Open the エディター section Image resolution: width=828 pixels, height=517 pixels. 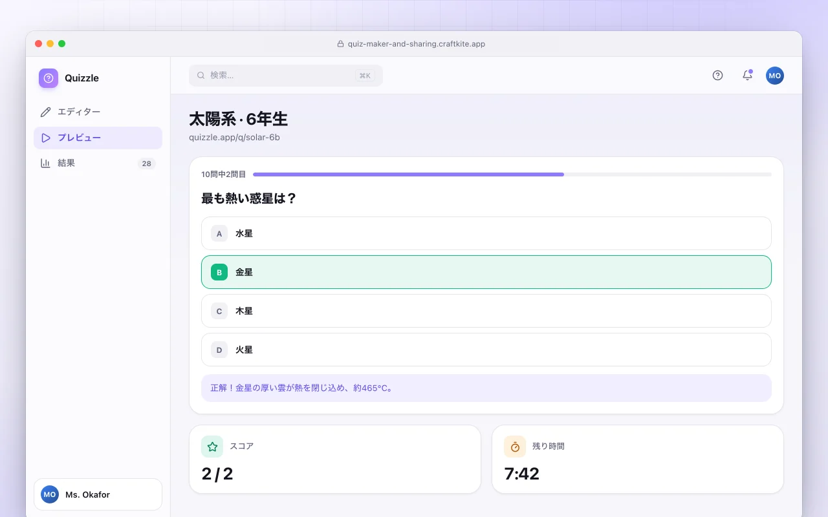[98, 112]
